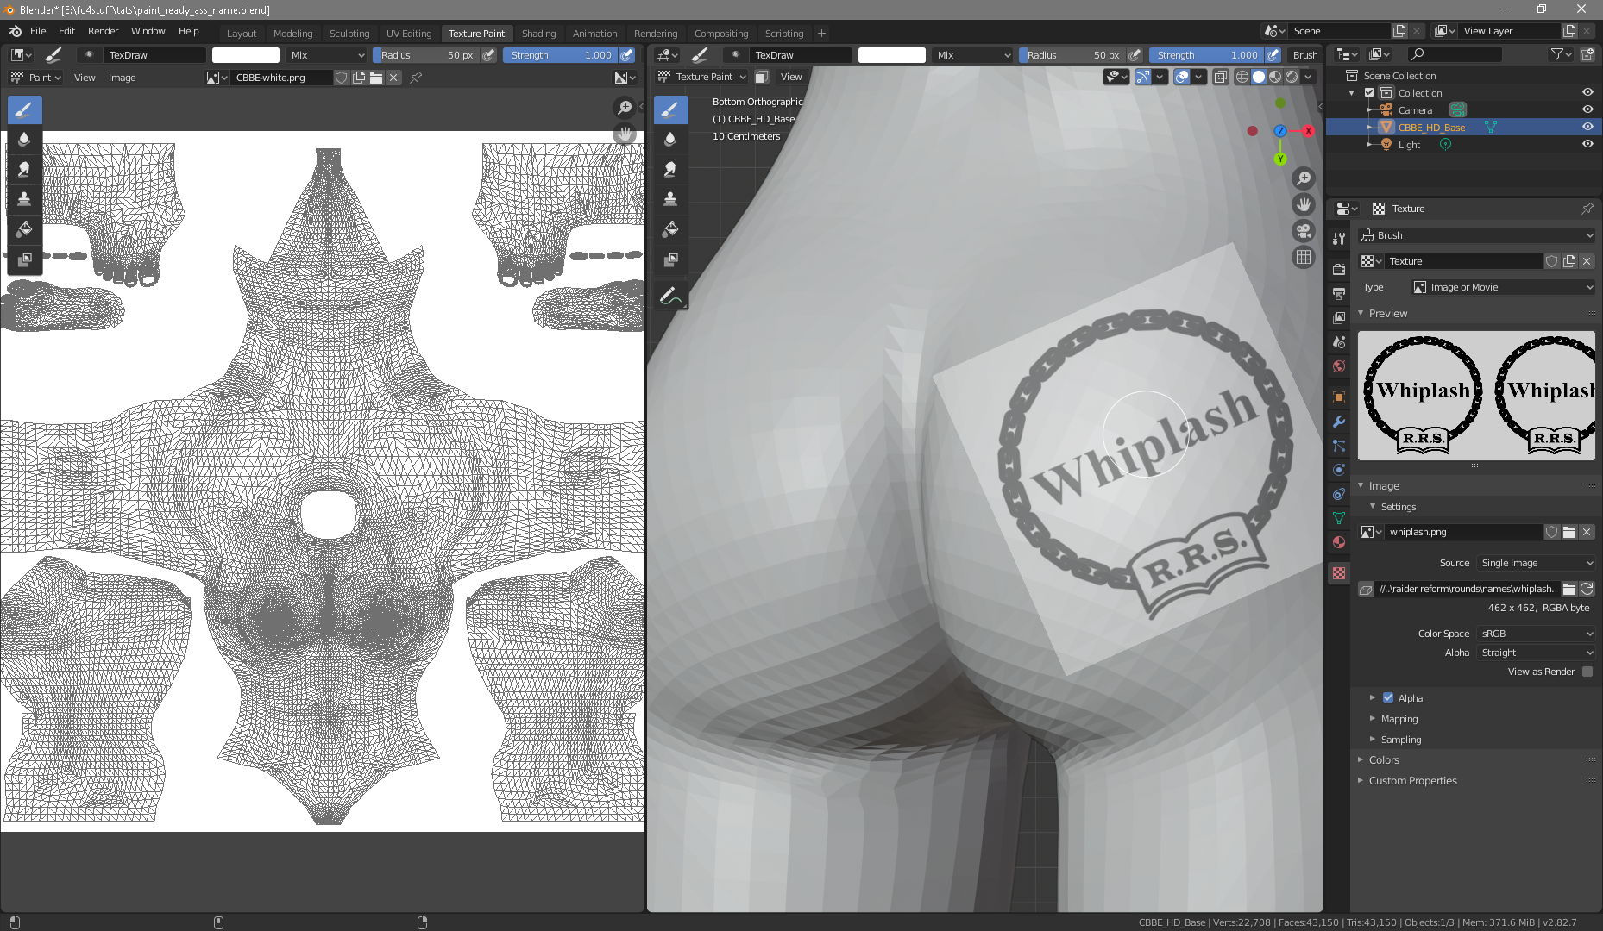Screen dimensions: 1603x931
Task: Reload whiplash.png image from disk
Action: click(1587, 589)
